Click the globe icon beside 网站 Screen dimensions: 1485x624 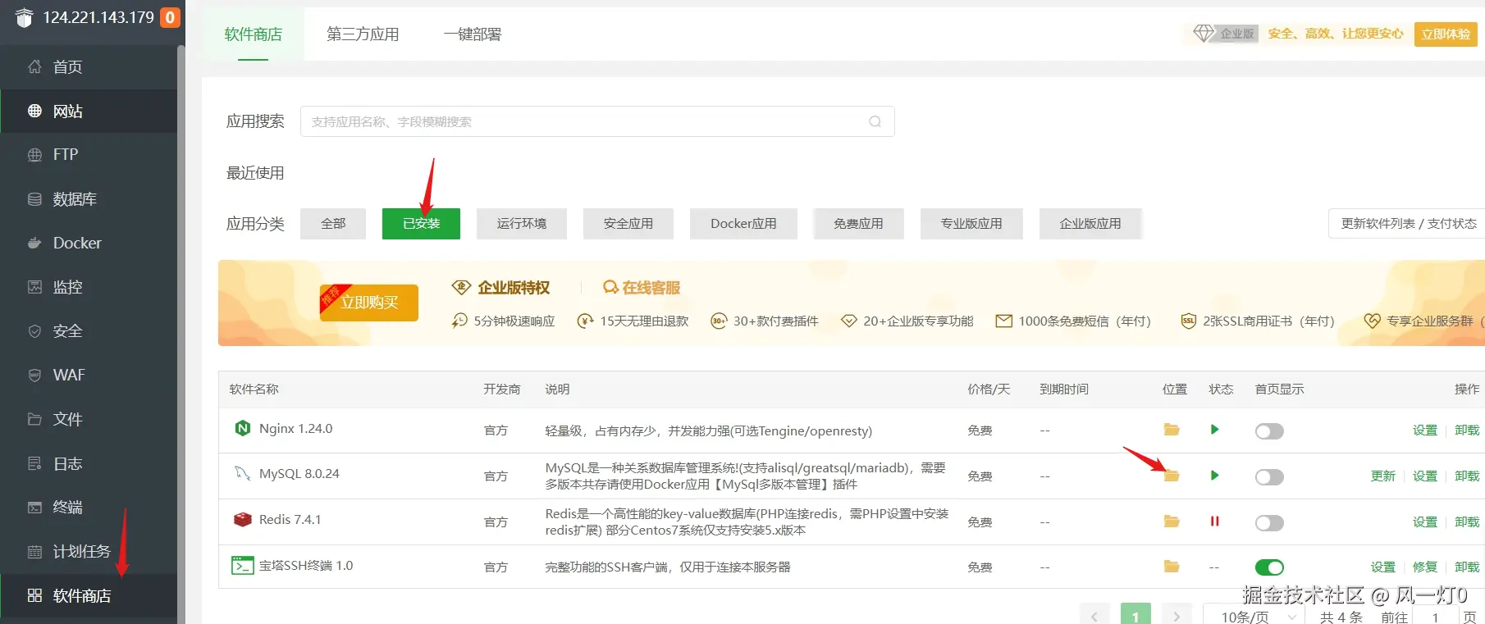pyautogui.click(x=34, y=111)
